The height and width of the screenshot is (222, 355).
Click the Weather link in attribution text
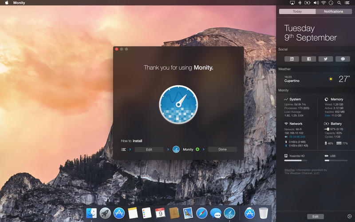tap(290, 170)
